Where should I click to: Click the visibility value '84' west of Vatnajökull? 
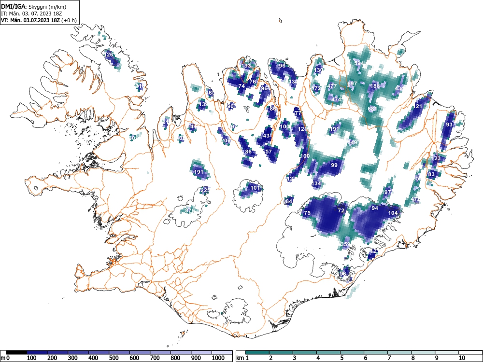(289, 201)
